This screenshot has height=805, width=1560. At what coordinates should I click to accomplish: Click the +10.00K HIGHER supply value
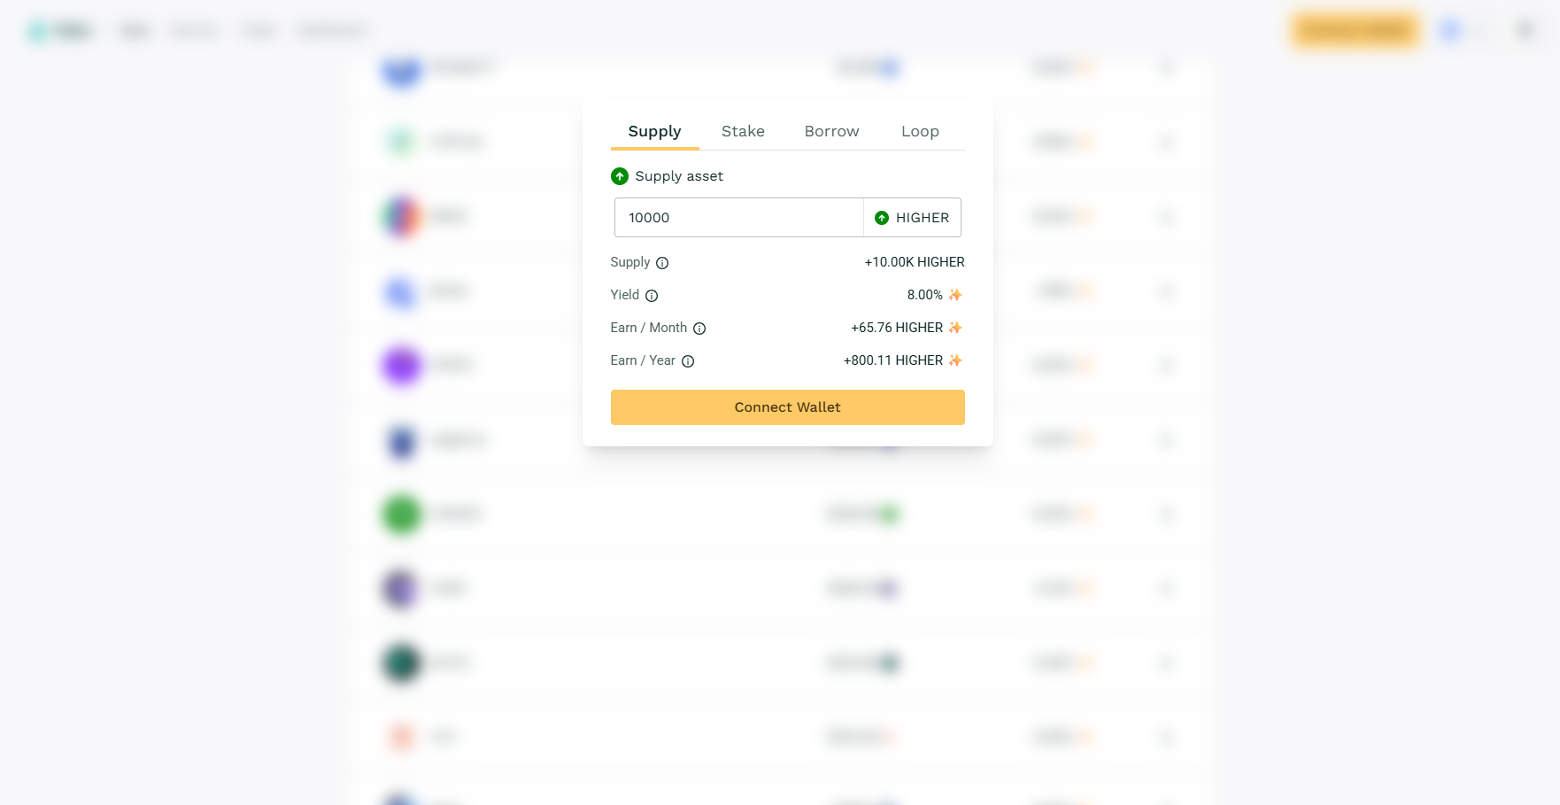coord(914,262)
